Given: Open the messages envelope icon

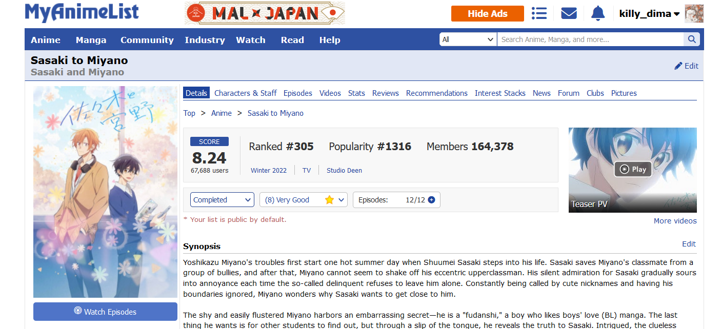Looking at the screenshot, I should [x=569, y=13].
